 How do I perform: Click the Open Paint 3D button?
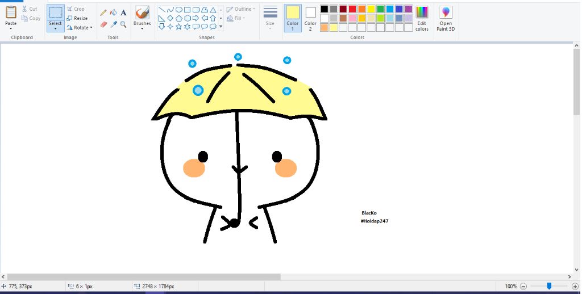point(446,18)
